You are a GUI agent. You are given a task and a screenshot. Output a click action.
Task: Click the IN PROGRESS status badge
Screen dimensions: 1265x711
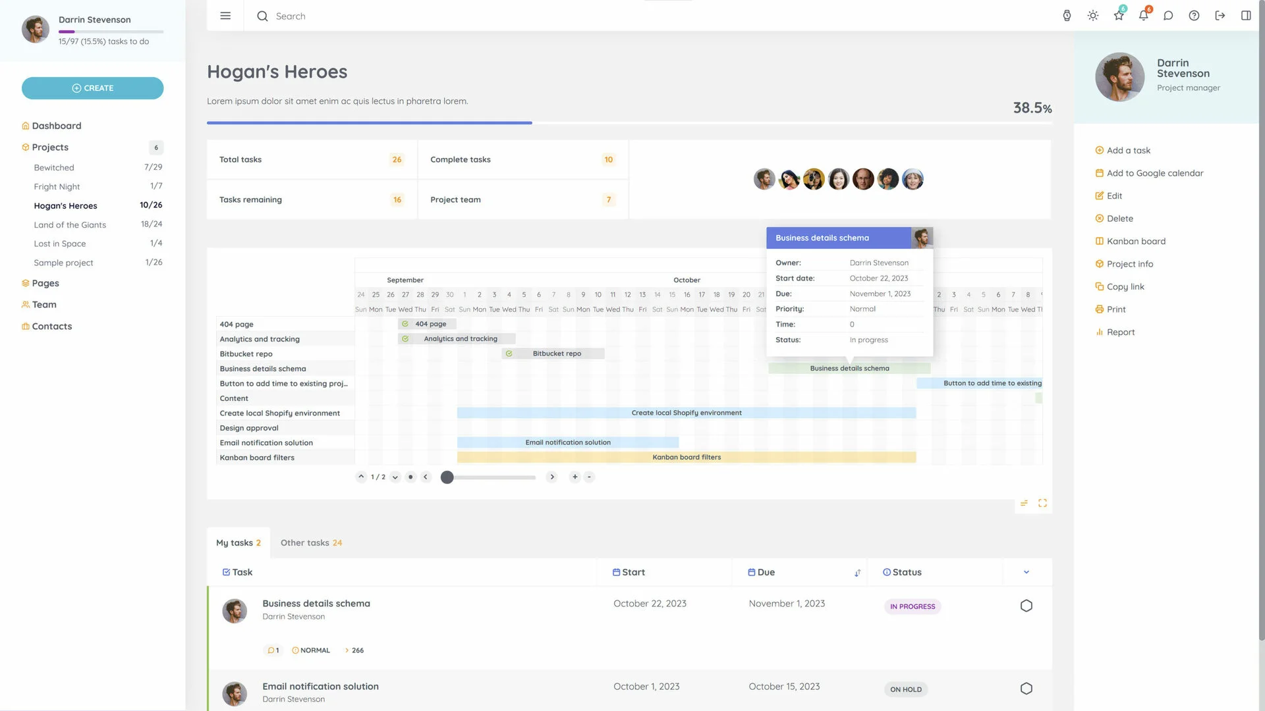913,607
